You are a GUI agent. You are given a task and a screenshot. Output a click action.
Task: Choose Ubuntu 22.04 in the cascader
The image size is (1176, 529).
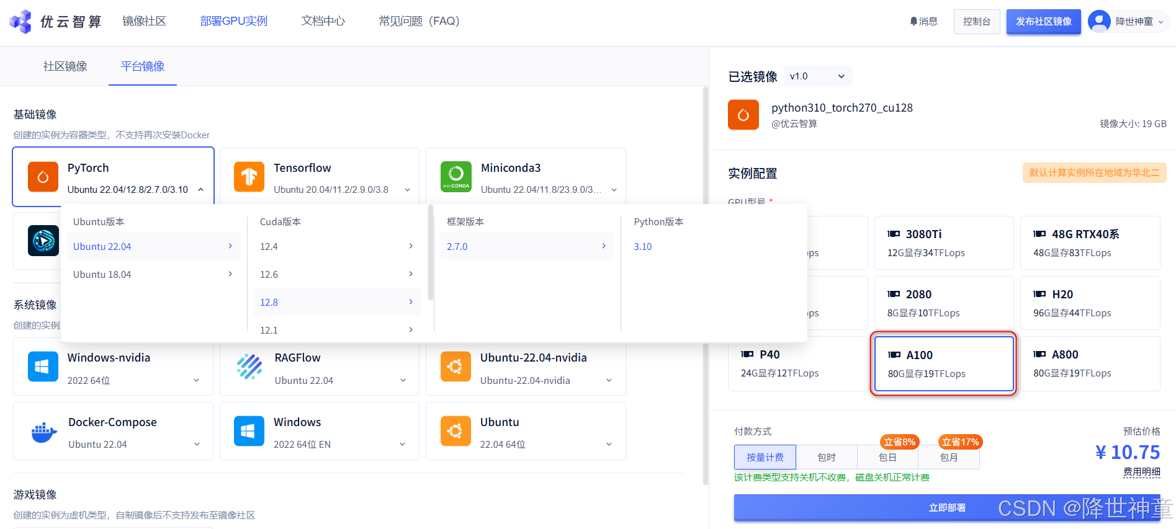[x=153, y=246]
